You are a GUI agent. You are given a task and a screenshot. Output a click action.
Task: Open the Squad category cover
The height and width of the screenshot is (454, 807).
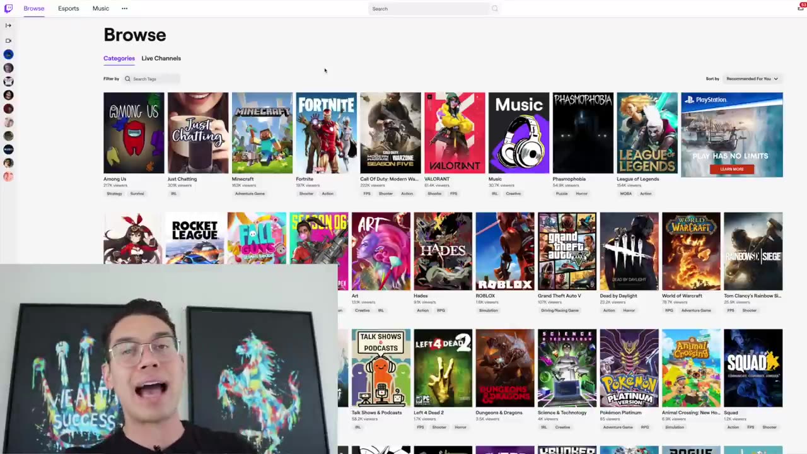click(x=753, y=368)
